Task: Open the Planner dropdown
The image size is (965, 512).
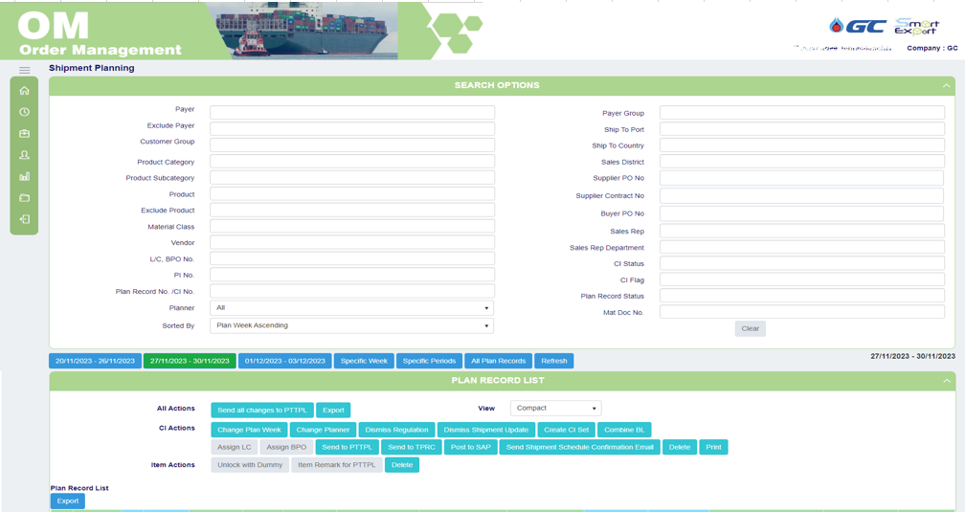Action: [x=351, y=308]
